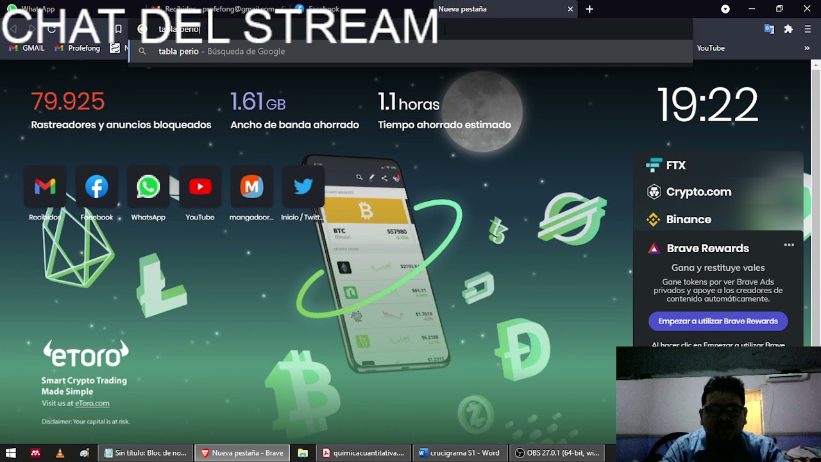Click into the address bar text field

[x=410, y=29]
